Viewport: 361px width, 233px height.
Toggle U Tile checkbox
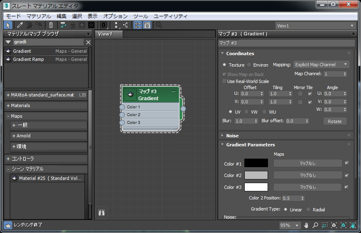(310, 94)
